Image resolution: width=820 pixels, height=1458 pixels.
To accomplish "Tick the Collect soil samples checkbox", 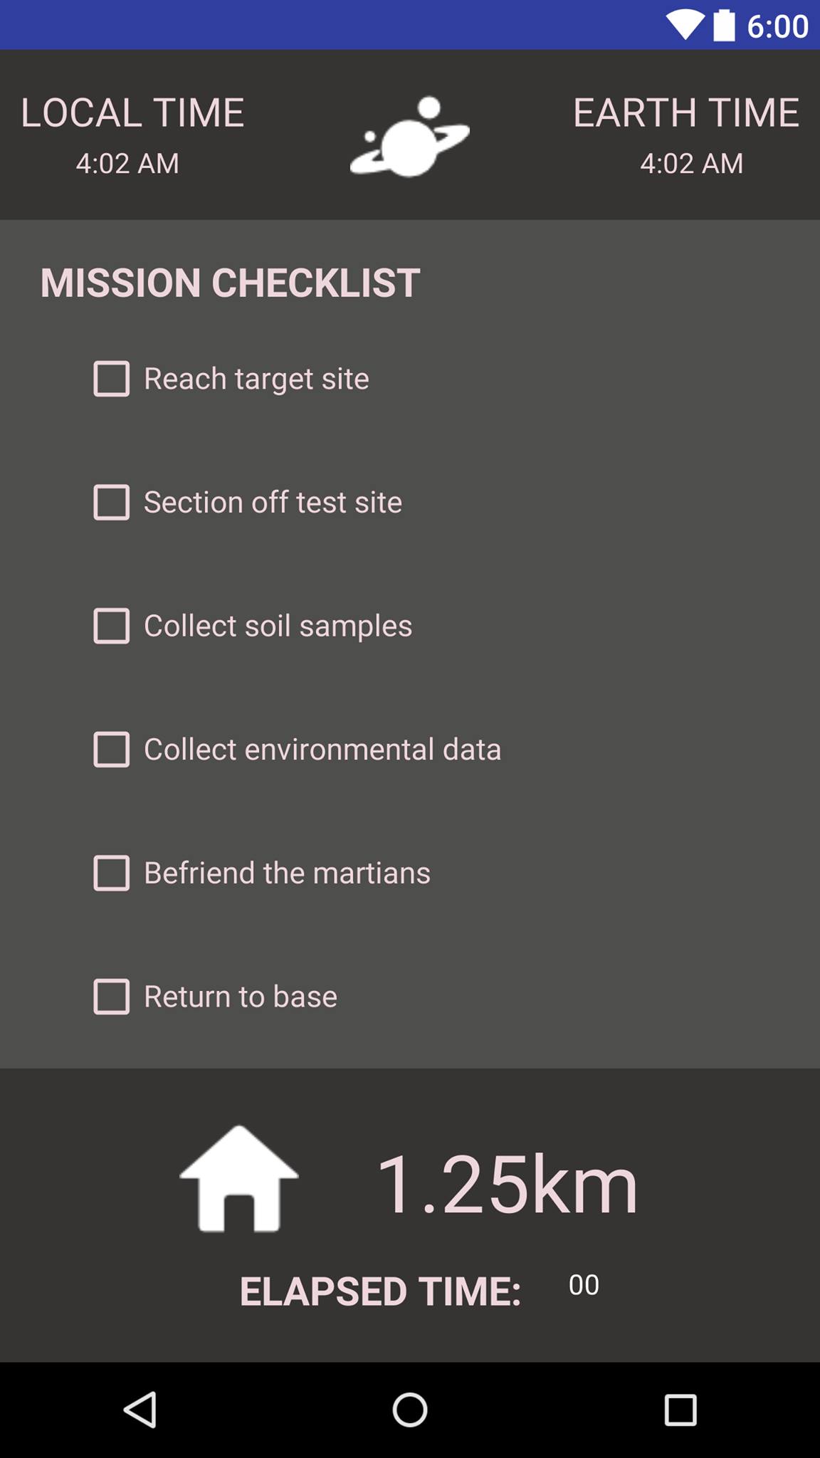I will click(x=112, y=626).
